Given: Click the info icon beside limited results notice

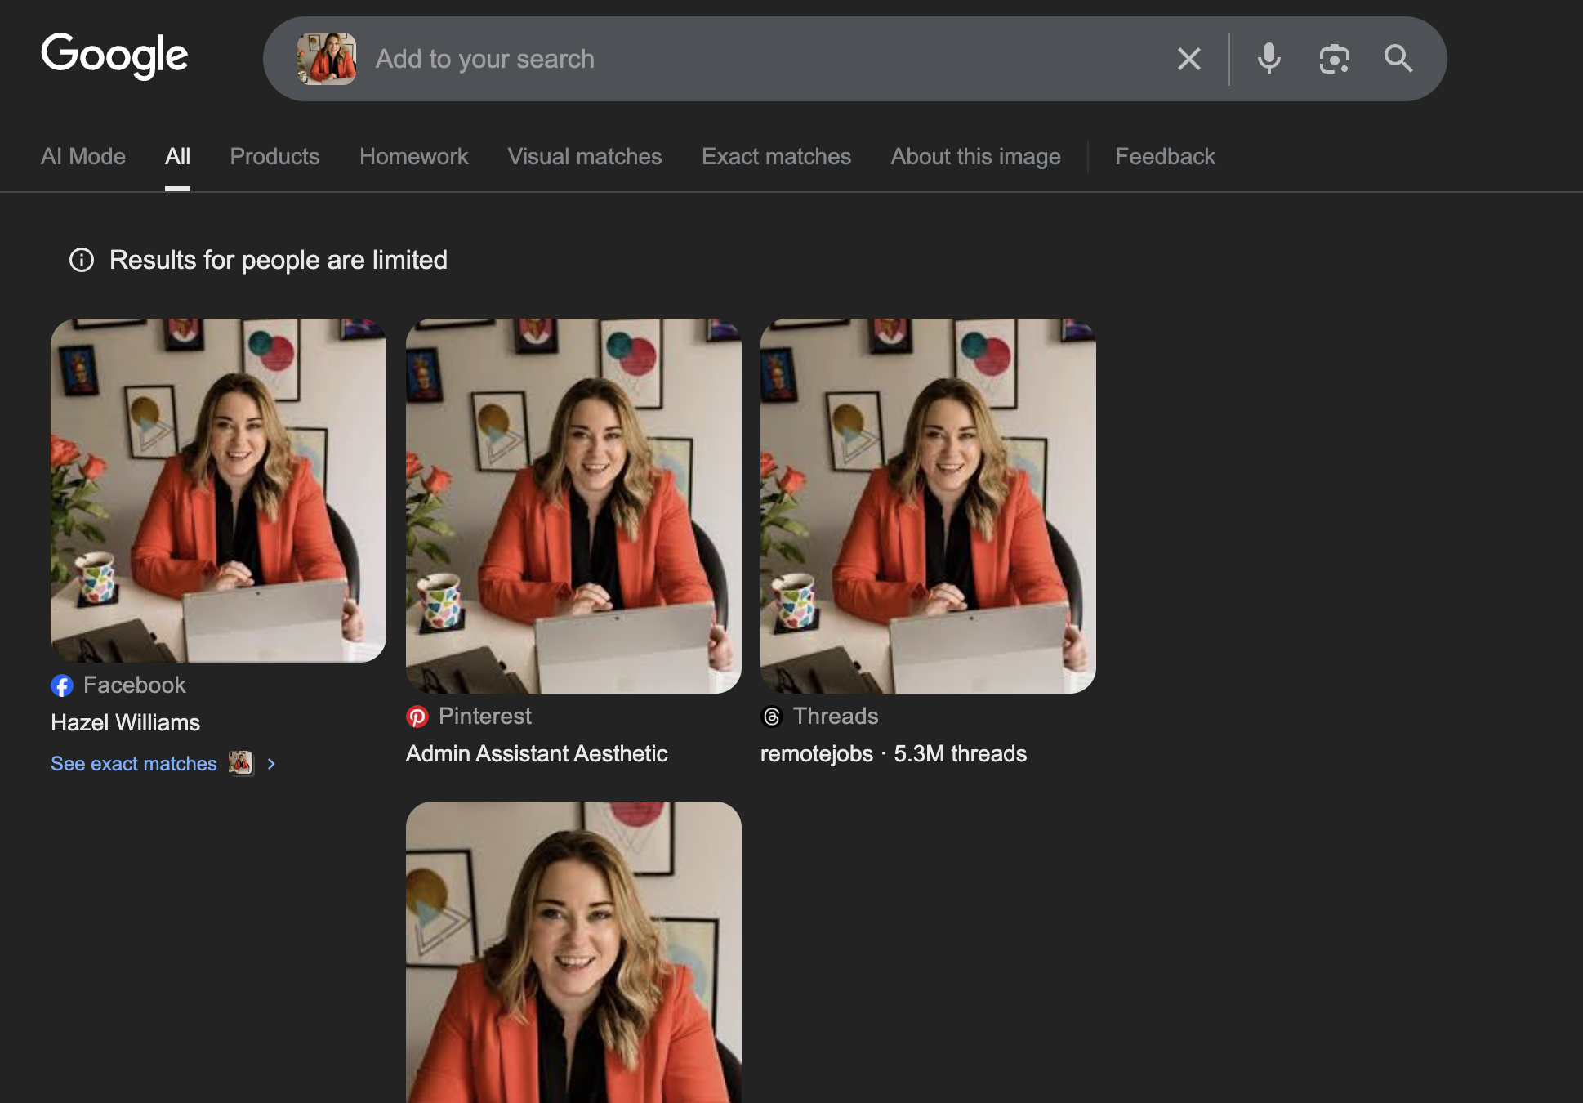Looking at the screenshot, I should coord(82,260).
